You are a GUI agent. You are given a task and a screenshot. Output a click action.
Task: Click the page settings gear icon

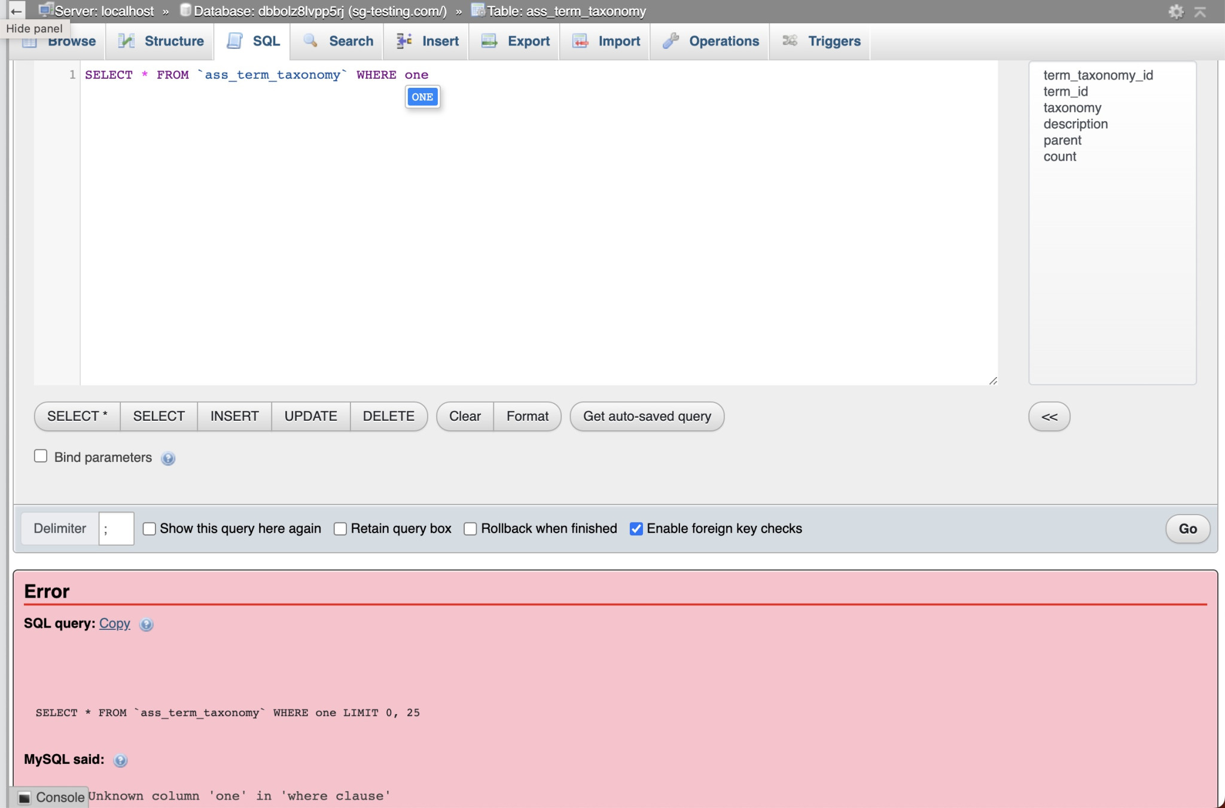pyautogui.click(x=1175, y=11)
